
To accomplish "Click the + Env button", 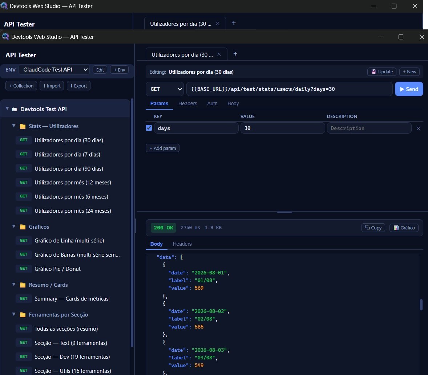I will (119, 70).
